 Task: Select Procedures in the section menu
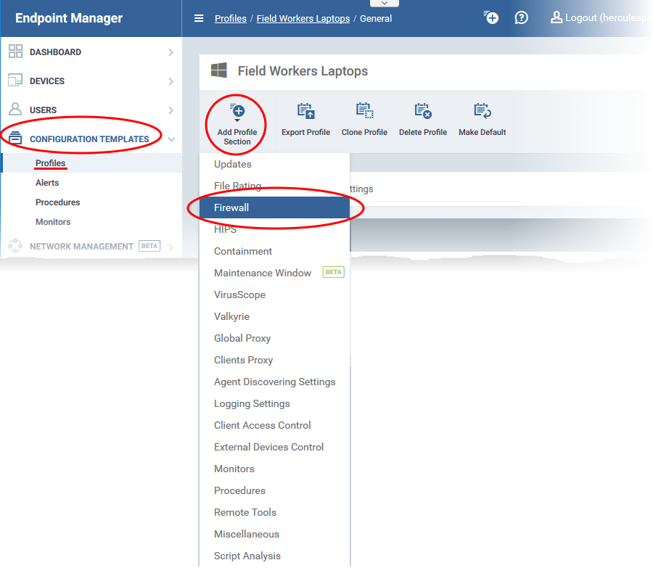click(x=274, y=490)
